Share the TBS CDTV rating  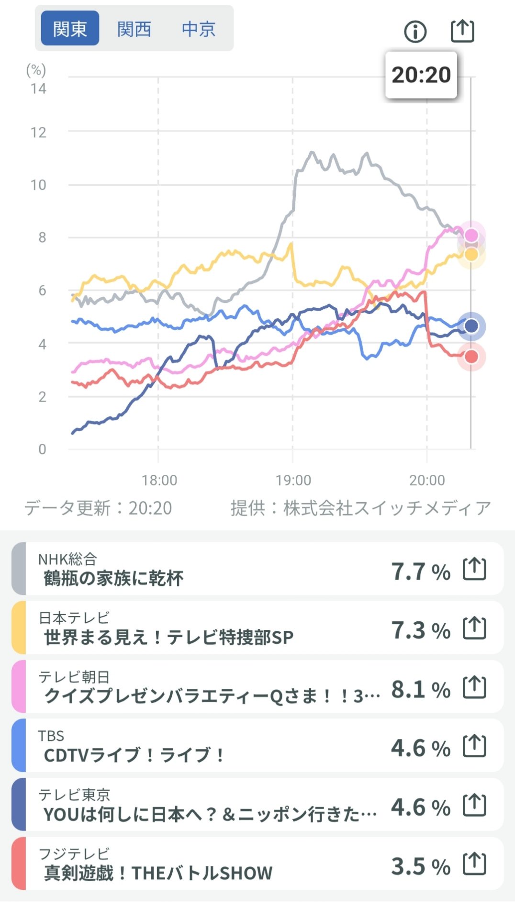474,746
